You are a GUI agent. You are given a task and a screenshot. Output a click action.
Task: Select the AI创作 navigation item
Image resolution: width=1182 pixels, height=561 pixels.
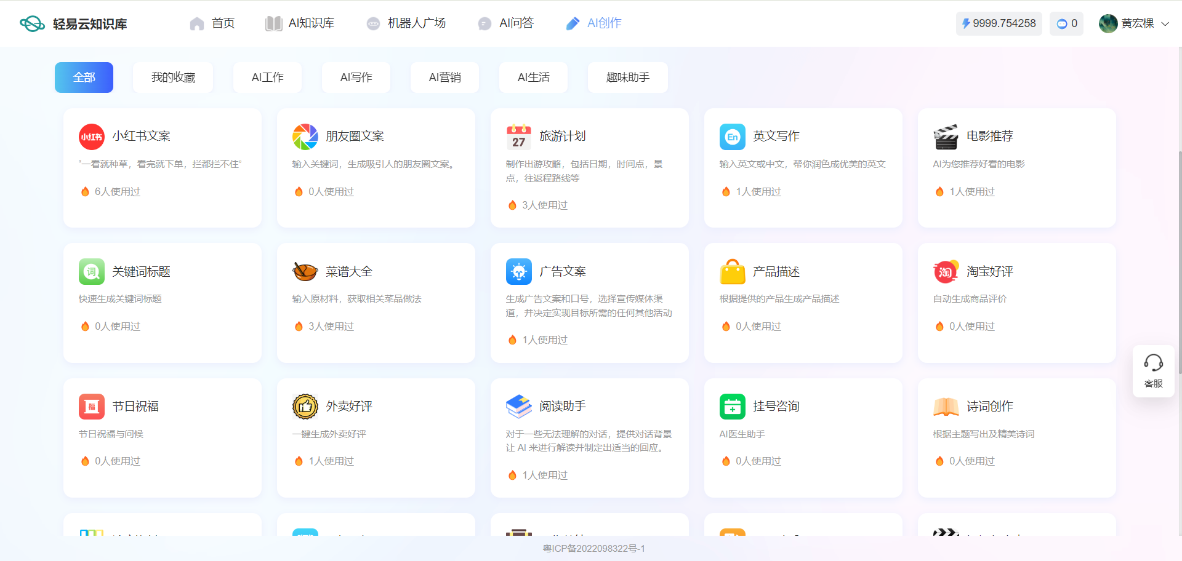click(594, 23)
